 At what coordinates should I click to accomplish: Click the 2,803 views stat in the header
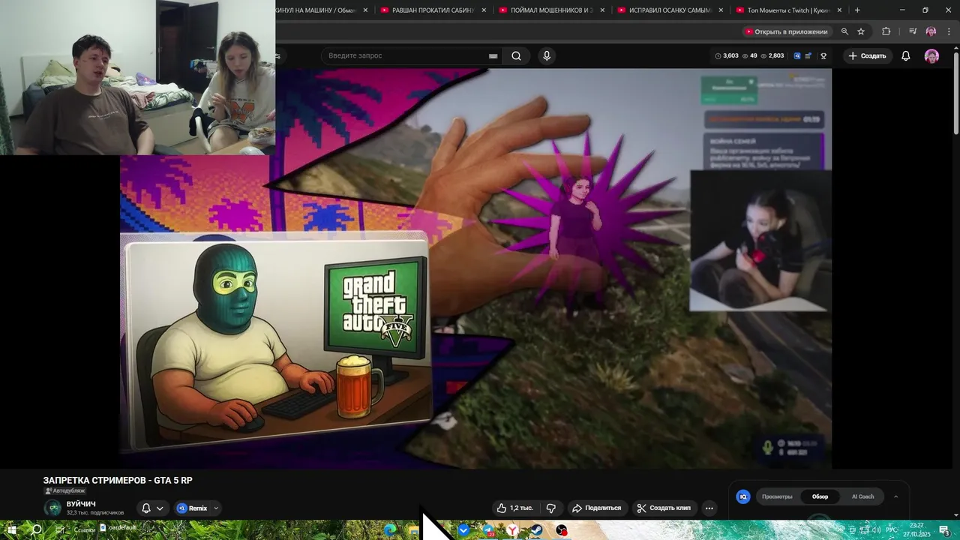coord(772,55)
